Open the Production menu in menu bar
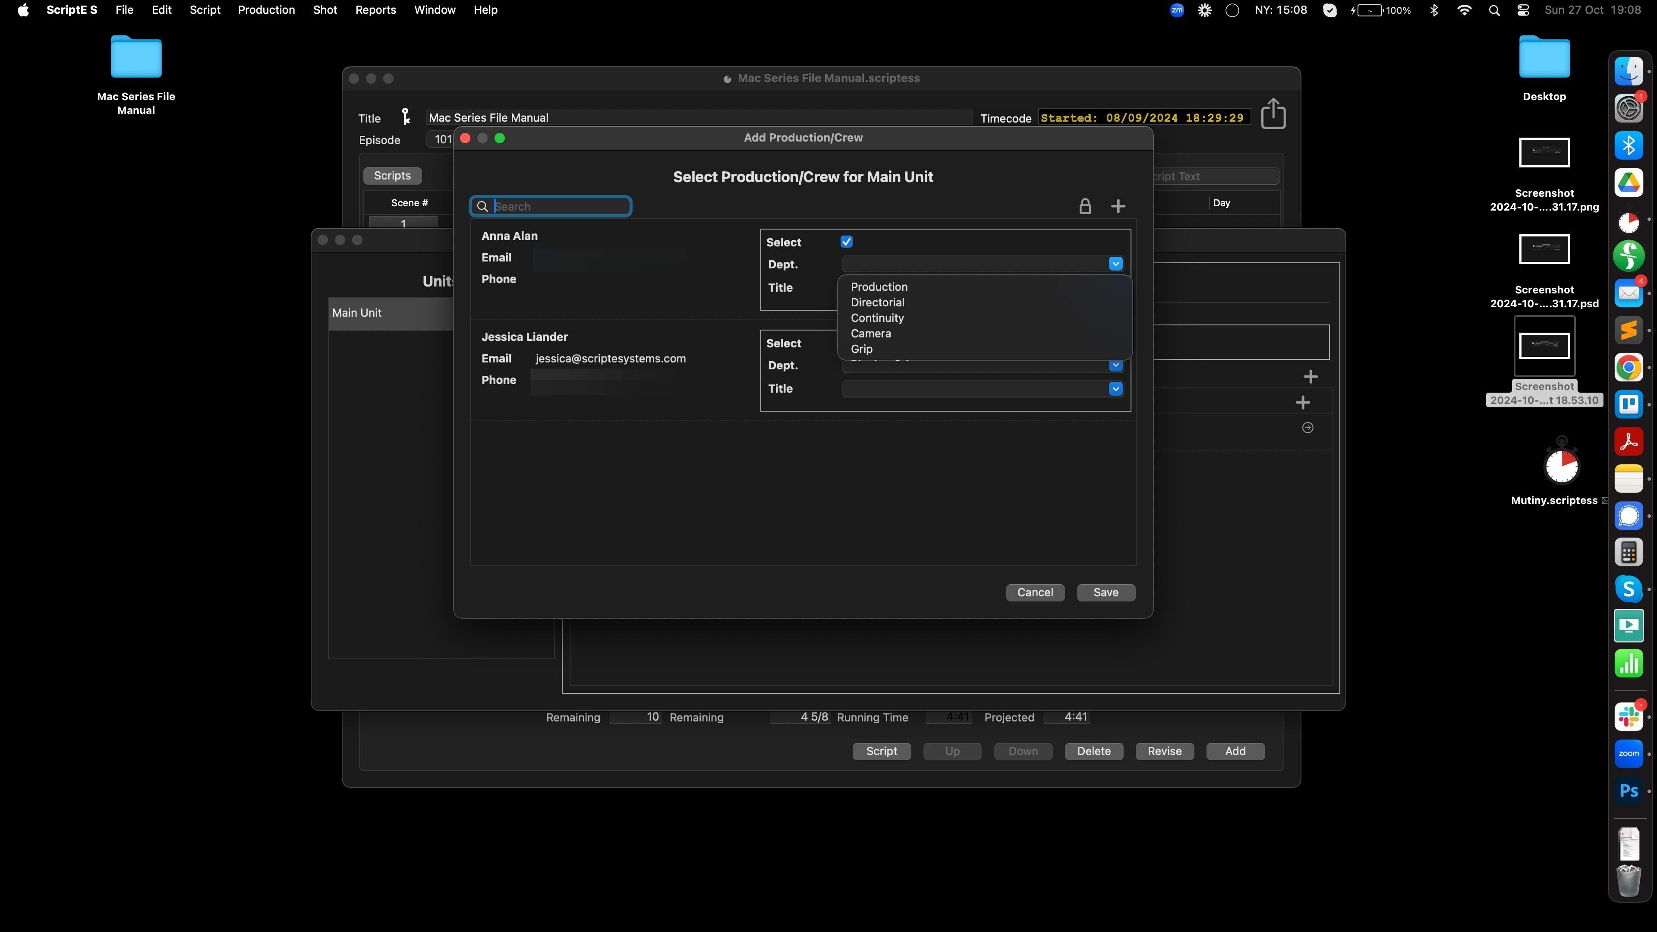The width and height of the screenshot is (1657, 932). click(x=266, y=9)
